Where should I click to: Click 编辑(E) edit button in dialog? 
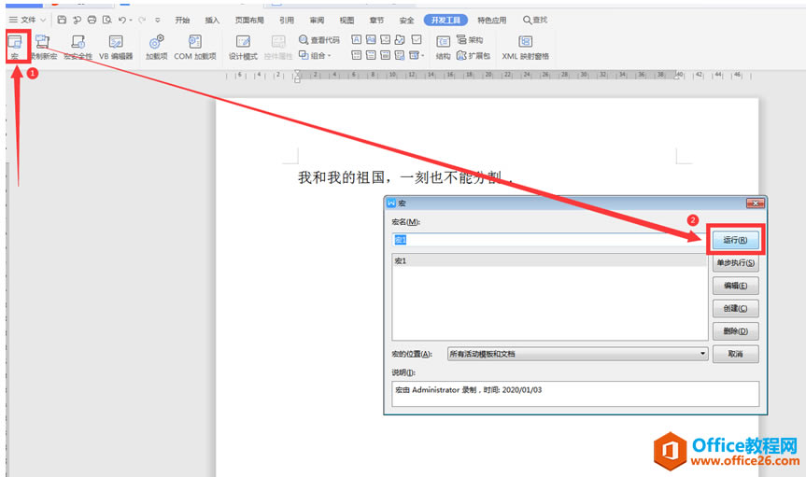tap(736, 286)
